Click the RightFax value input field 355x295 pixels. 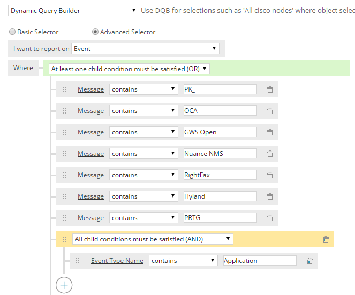(220, 175)
